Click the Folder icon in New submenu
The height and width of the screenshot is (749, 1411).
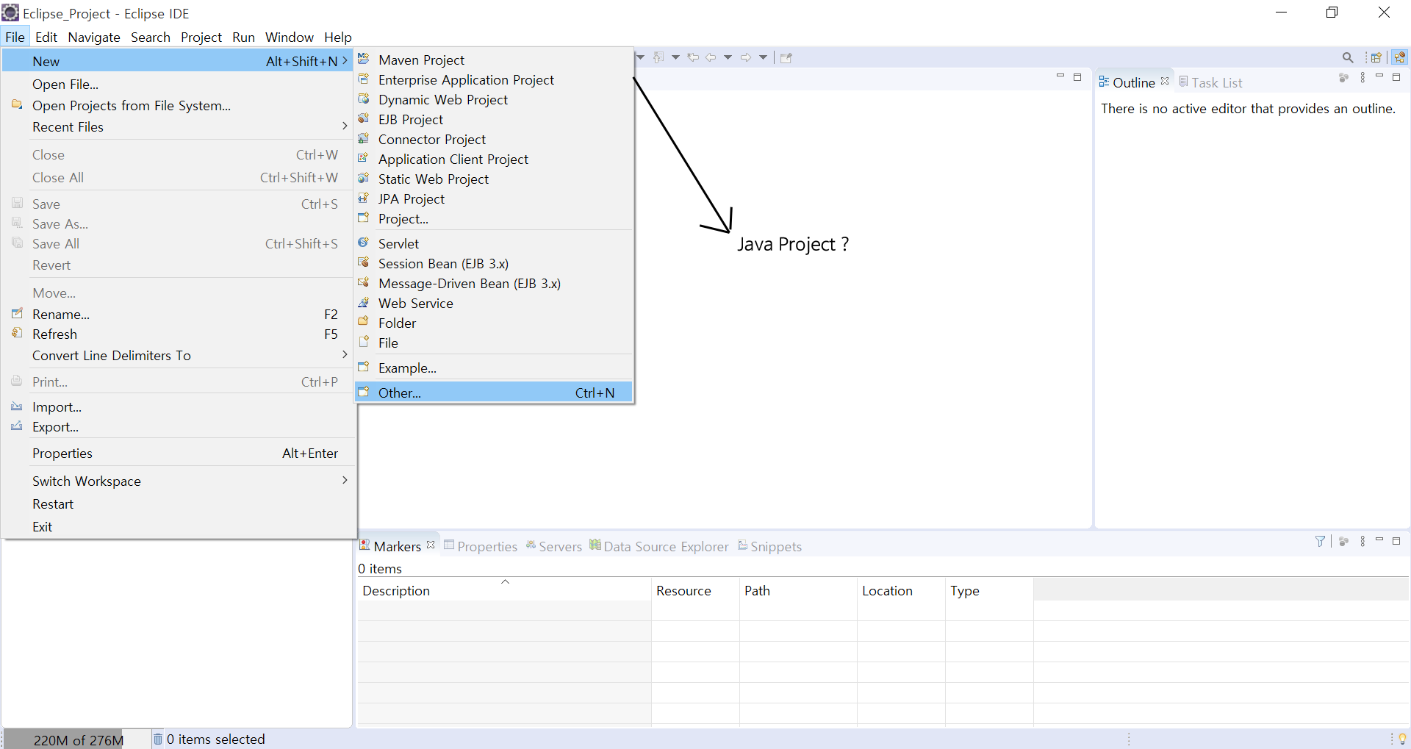coord(364,322)
